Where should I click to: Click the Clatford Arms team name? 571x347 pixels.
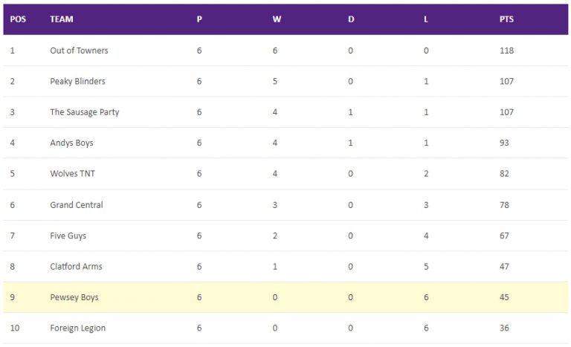pyautogui.click(x=76, y=267)
